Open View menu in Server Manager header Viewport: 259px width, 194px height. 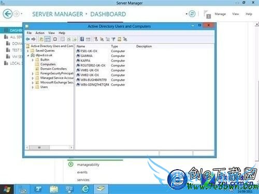[x=236, y=14]
